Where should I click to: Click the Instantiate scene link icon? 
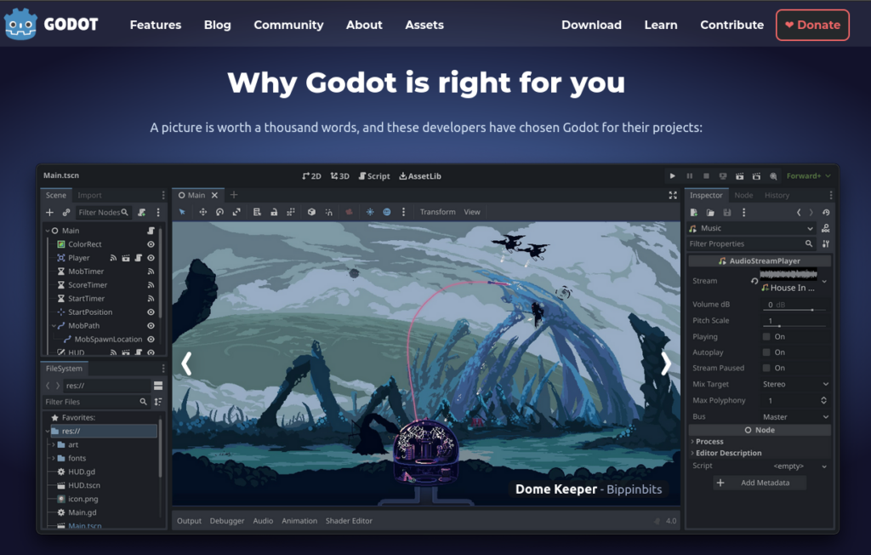pyautogui.click(x=66, y=213)
